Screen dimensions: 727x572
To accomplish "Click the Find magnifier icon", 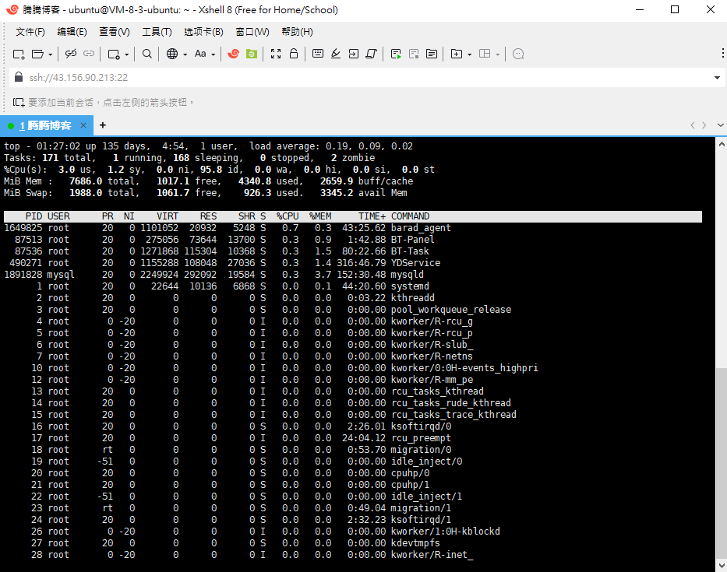I will (147, 54).
